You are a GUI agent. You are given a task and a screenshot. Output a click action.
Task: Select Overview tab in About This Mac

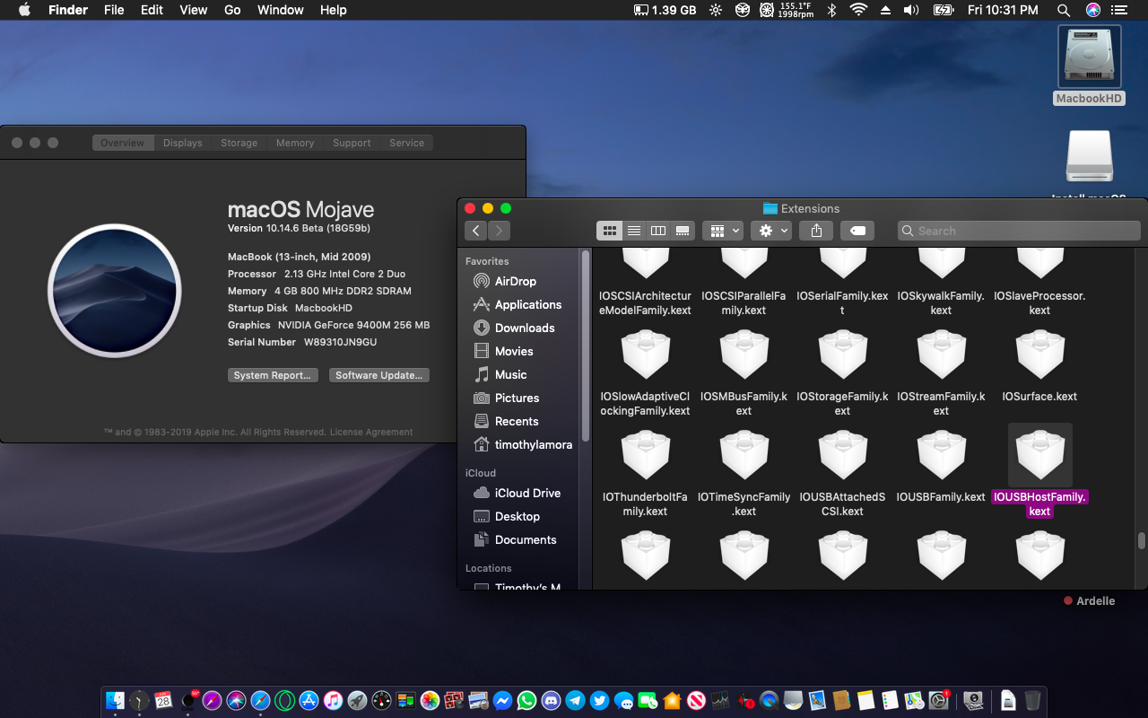click(x=123, y=143)
